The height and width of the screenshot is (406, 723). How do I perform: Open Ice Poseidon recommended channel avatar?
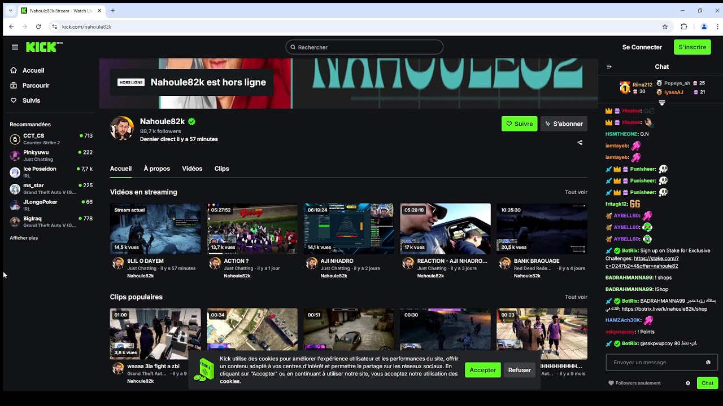coord(15,172)
